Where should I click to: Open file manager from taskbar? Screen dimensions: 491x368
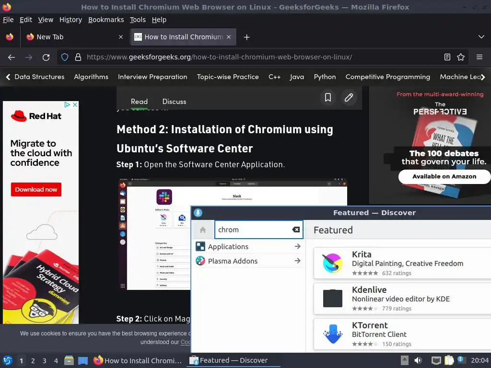tap(69, 360)
